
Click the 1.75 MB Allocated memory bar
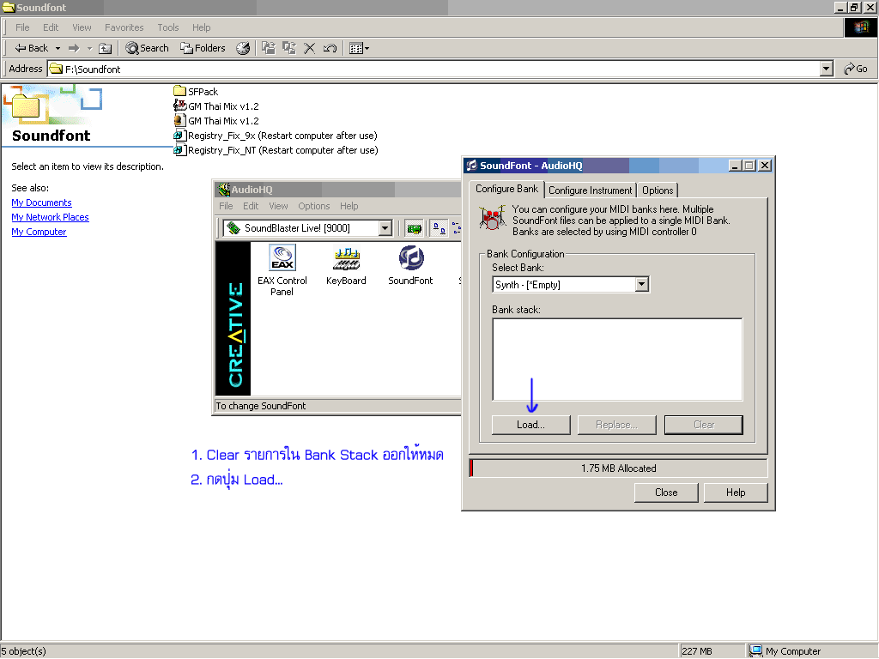618,468
